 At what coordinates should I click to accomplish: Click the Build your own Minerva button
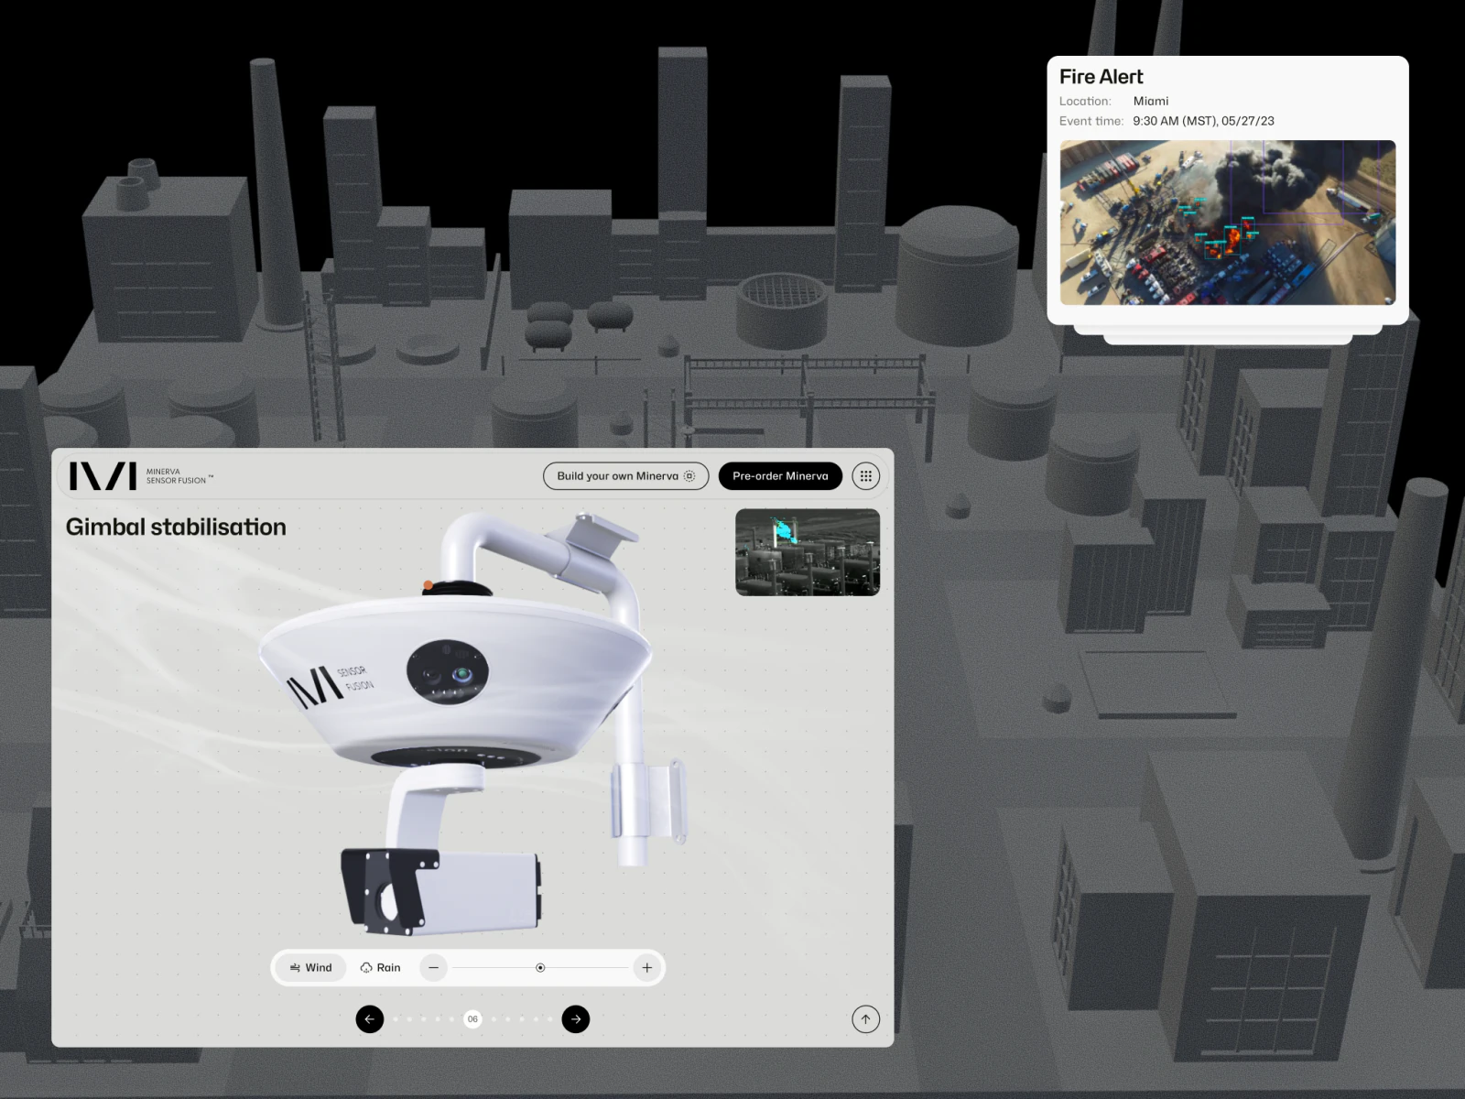point(625,476)
